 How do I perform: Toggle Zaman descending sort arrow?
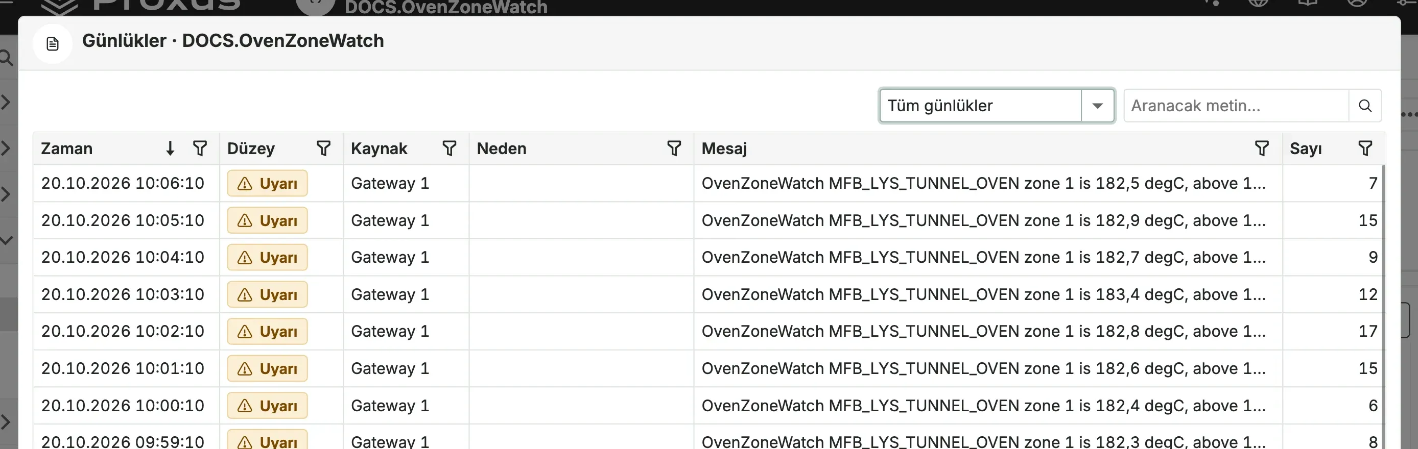(170, 148)
